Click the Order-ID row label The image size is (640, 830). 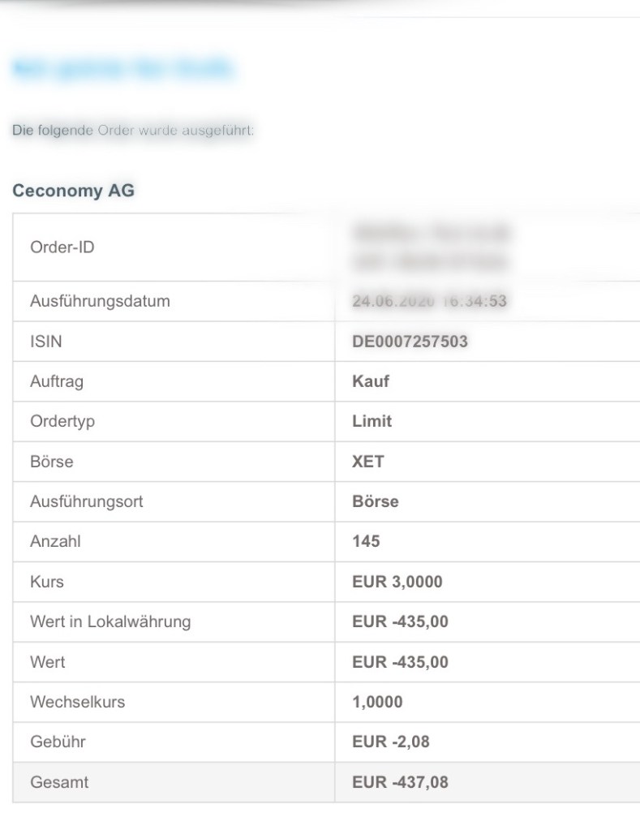click(61, 247)
